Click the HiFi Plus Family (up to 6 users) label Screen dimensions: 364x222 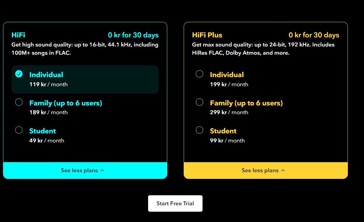coord(246,103)
